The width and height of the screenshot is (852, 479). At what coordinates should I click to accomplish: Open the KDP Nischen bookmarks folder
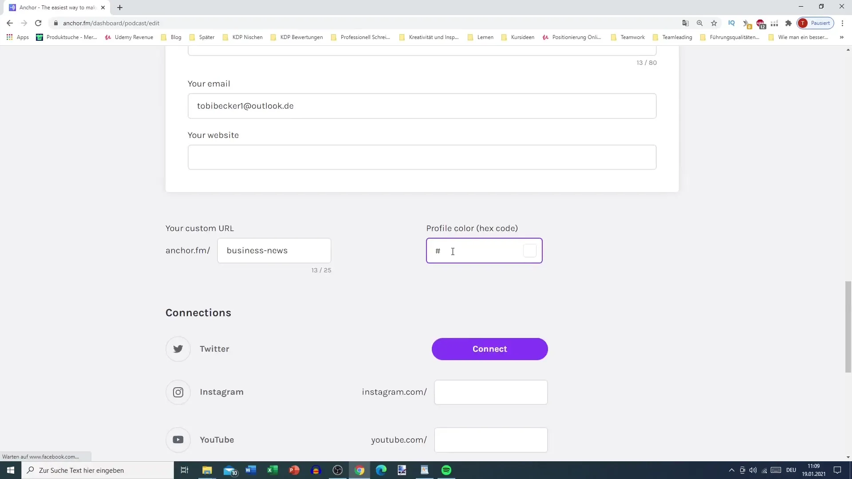243,37
